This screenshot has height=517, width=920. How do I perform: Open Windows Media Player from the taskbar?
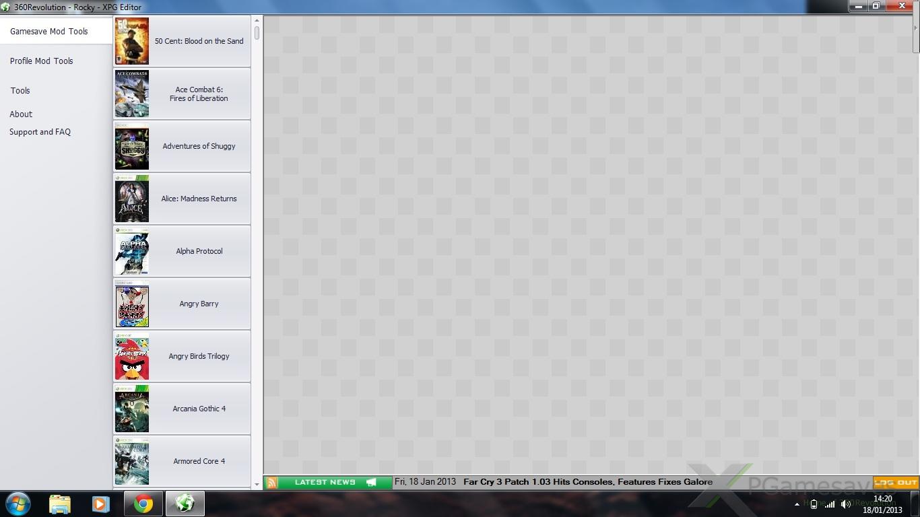tap(101, 504)
